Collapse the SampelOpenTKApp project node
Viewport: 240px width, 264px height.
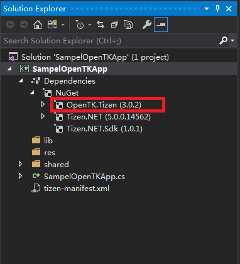tap(9, 69)
